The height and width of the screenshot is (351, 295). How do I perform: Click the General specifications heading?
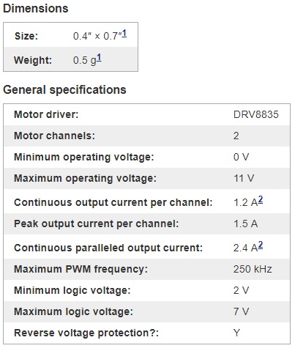click(64, 89)
